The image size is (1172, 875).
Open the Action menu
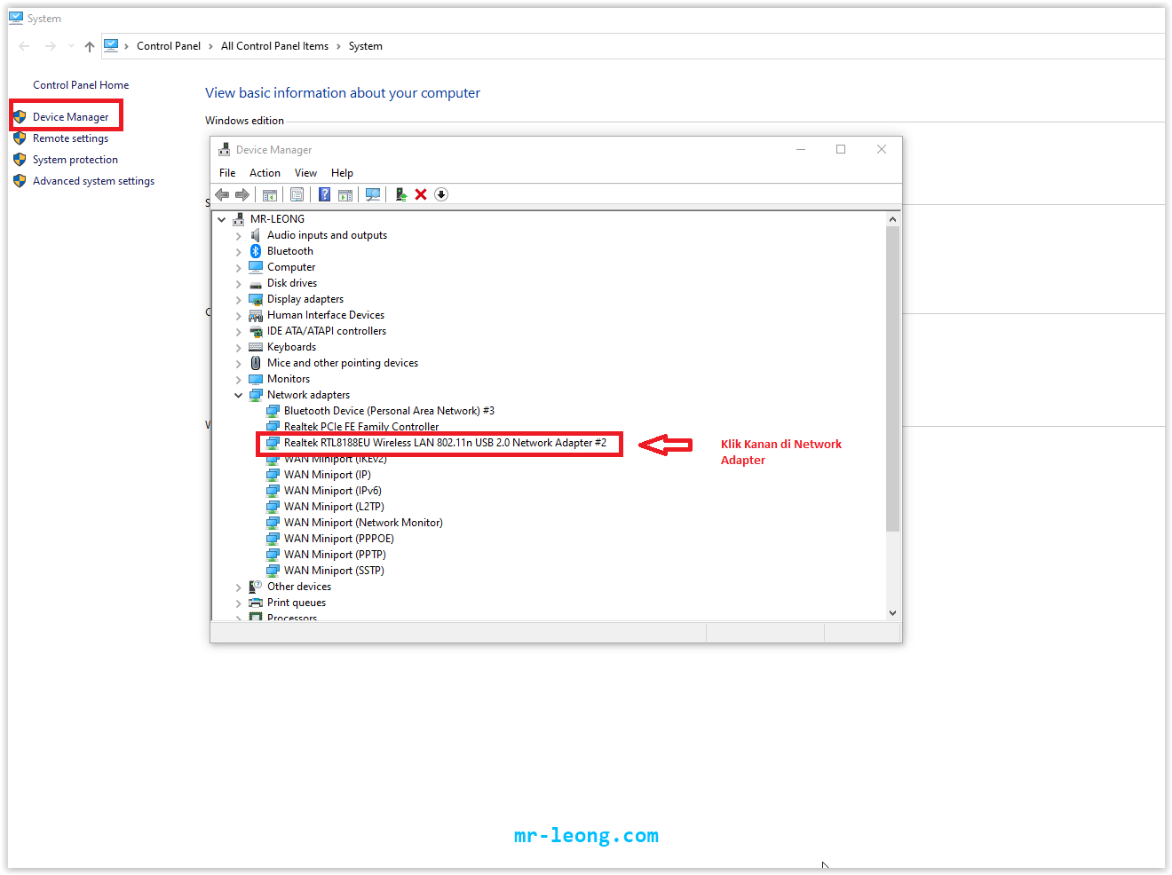pyautogui.click(x=265, y=173)
